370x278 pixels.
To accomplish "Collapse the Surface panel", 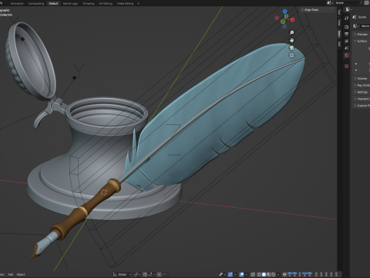I will point(361,41).
